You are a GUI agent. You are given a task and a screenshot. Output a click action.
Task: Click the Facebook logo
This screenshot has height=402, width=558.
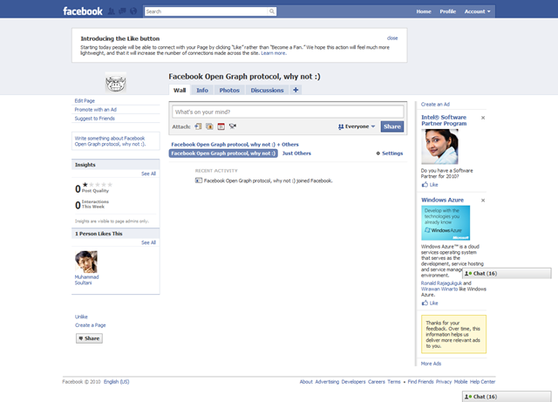pyautogui.click(x=83, y=11)
